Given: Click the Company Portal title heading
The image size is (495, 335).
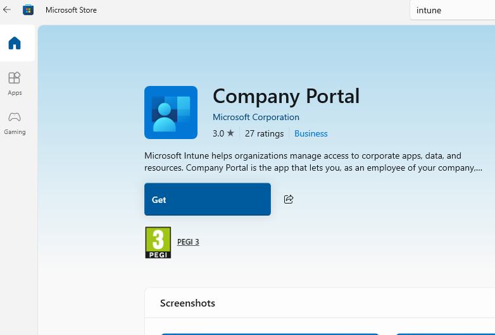Looking at the screenshot, I should [285, 96].
